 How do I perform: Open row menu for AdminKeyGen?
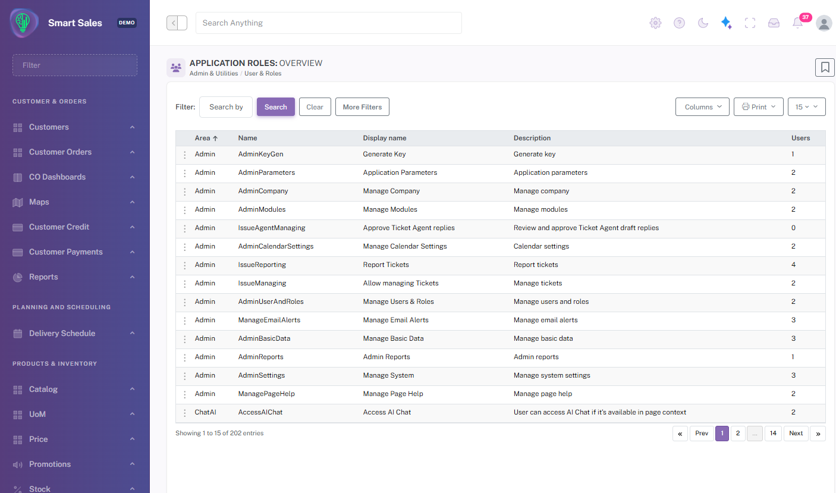(185, 155)
